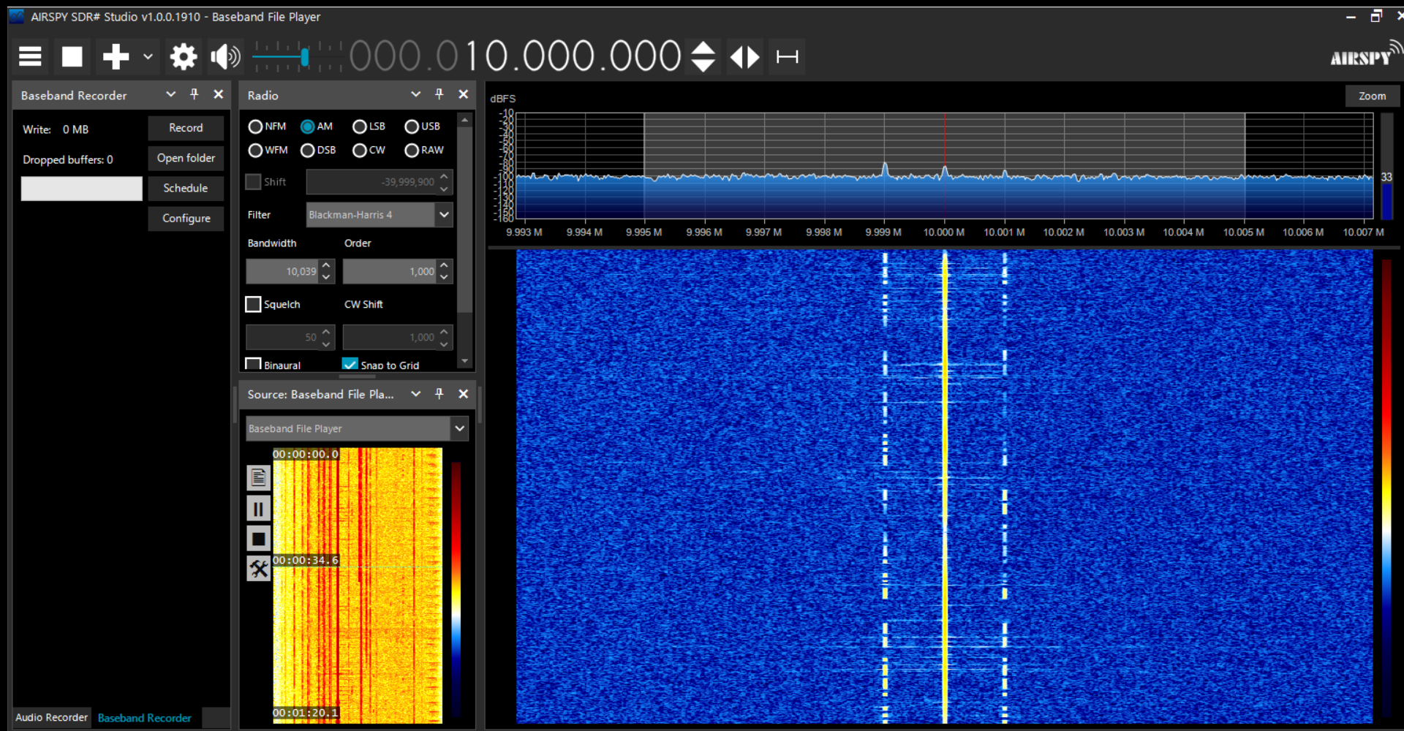The height and width of the screenshot is (731, 1404).
Task: Select the USB demodulation mode
Action: pos(412,126)
